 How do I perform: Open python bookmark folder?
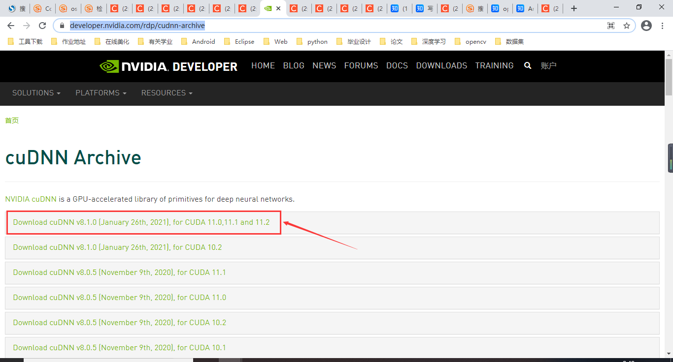tap(312, 42)
